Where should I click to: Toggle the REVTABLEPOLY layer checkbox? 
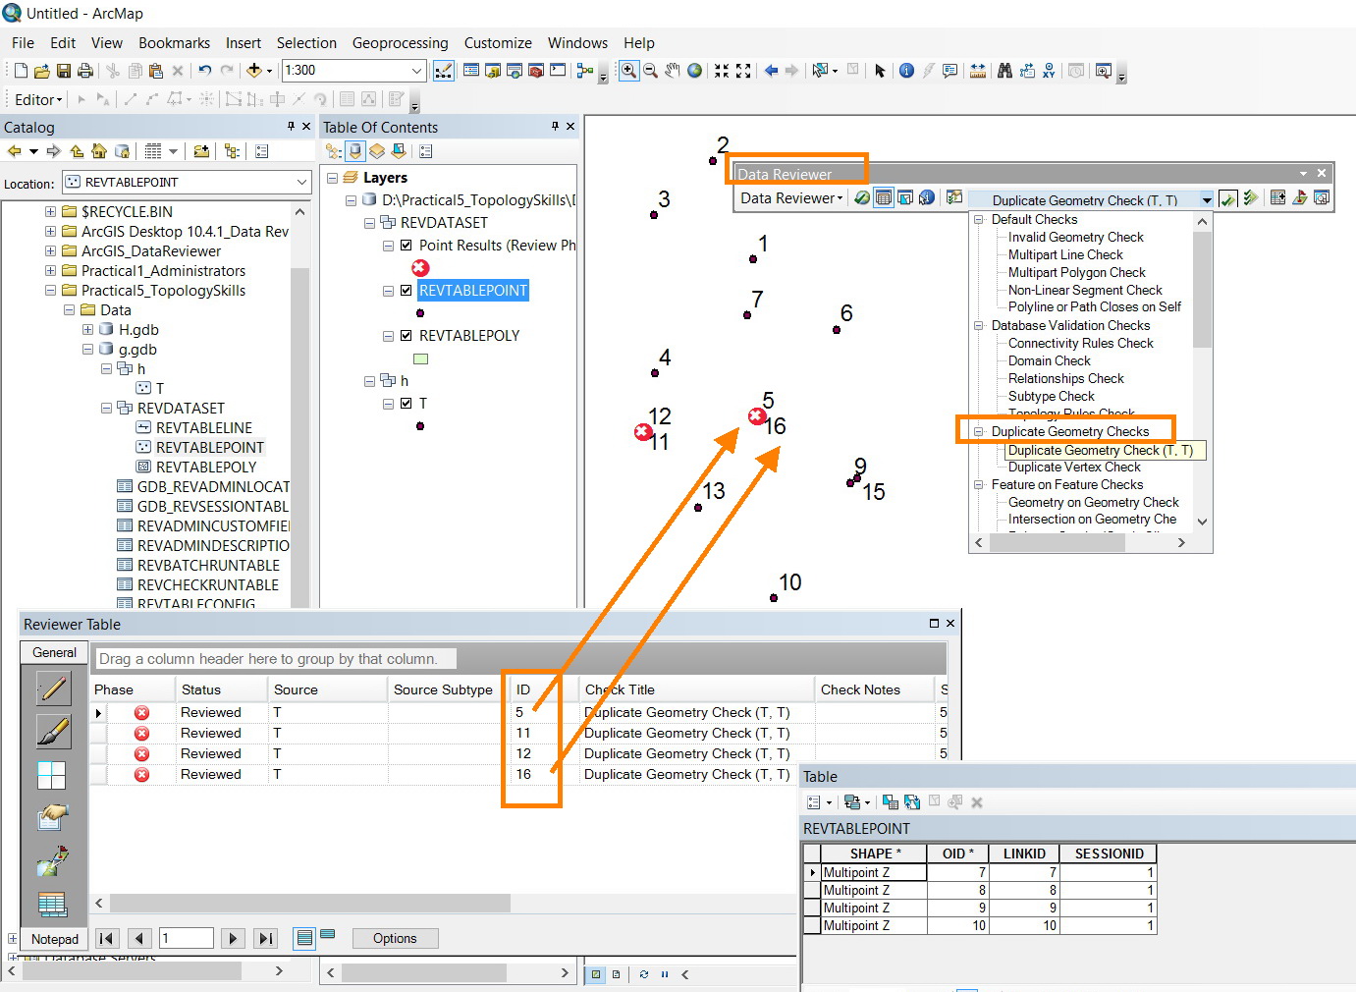point(407,336)
